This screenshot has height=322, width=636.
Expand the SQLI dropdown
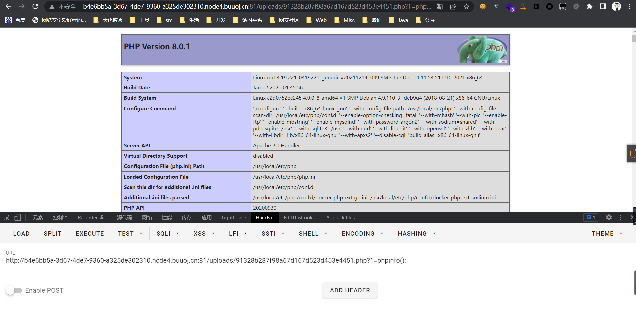168,234
